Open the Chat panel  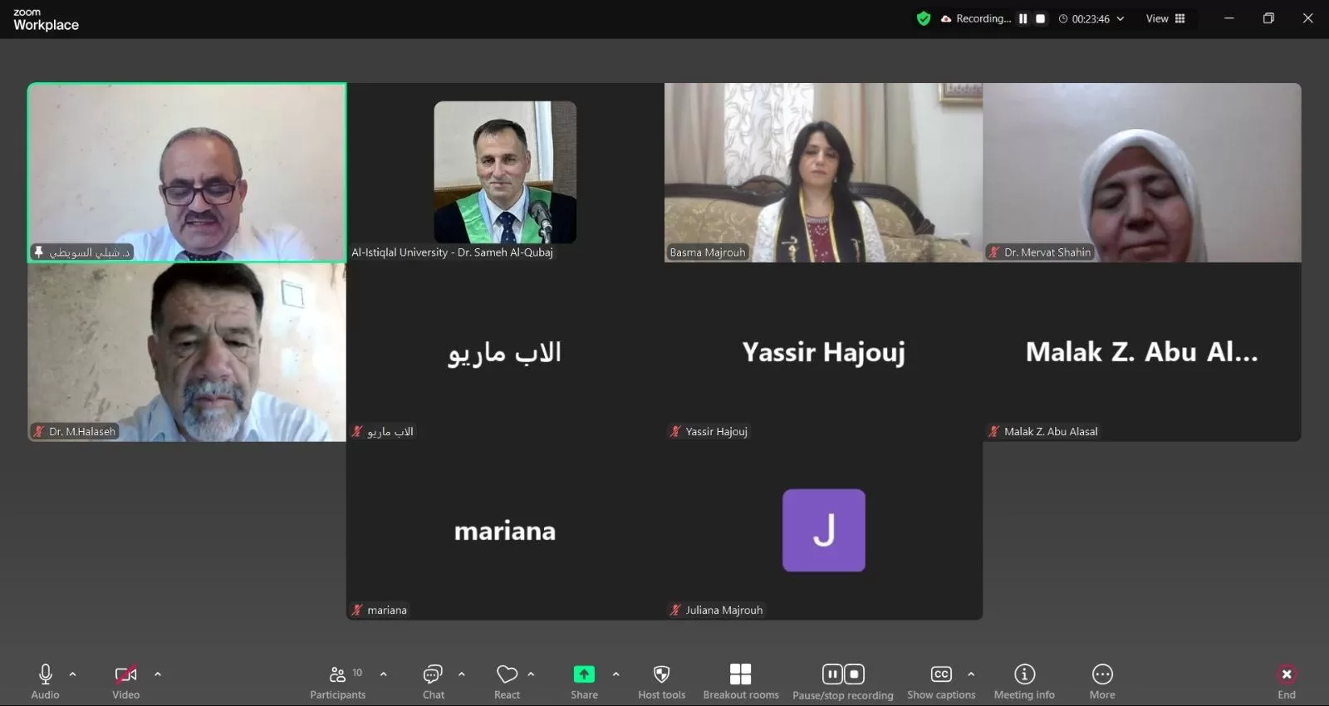[x=433, y=681]
